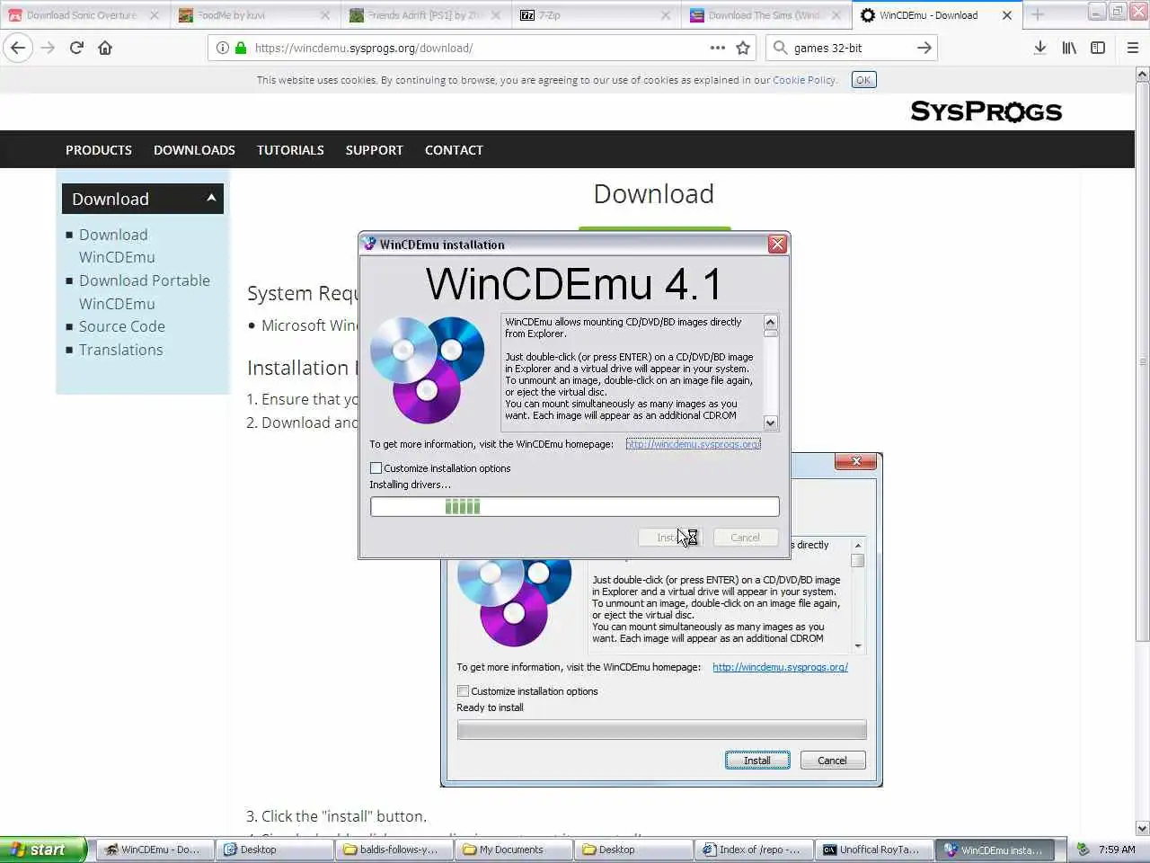
Task: Open the Firefox hamburger menu
Action: (x=1132, y=48)
